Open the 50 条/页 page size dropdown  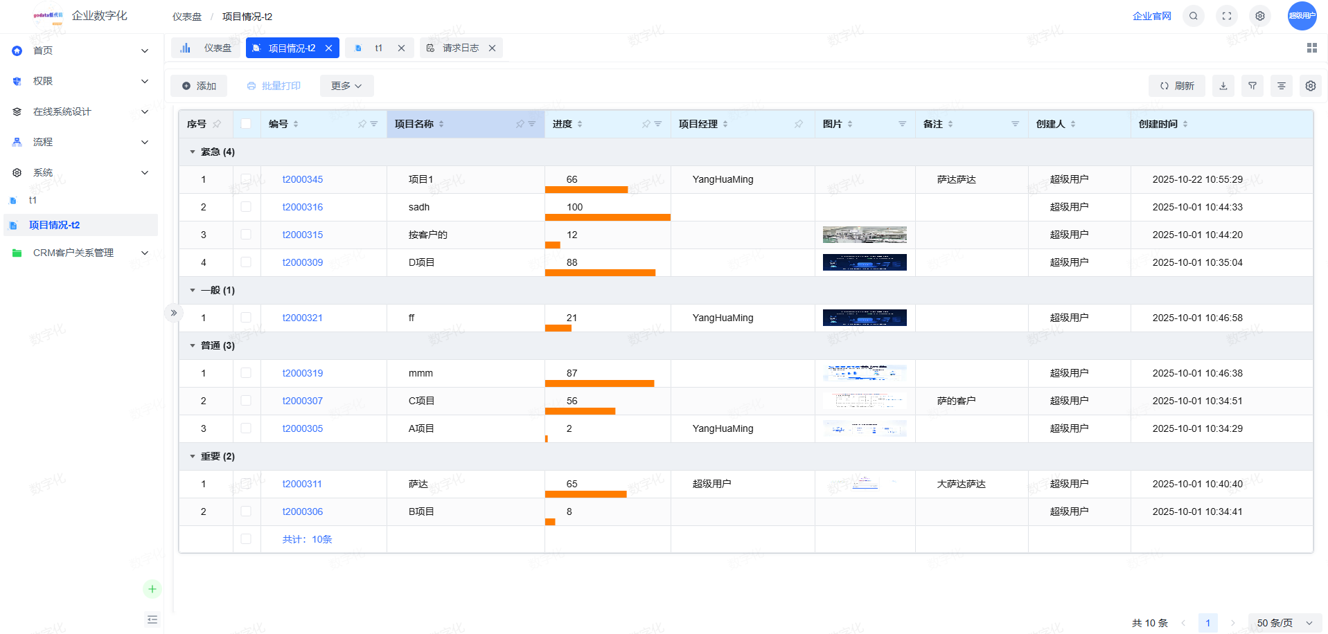pos(1284,623)
